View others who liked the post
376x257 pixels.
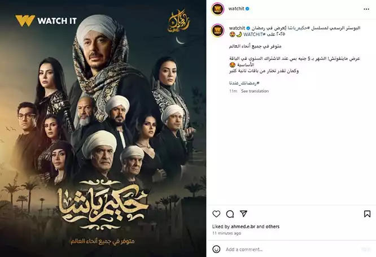(x=272, y=226)
